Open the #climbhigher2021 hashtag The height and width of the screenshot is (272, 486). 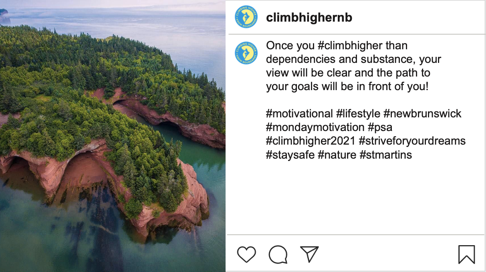(311, 141)
